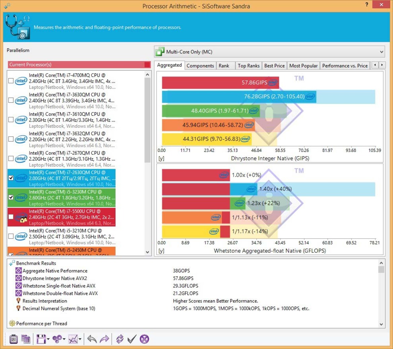The height and width of the screenshot is (349, 393).
Task: Click the [y] axis toggle under Whetstone chart
Action: 161,251
